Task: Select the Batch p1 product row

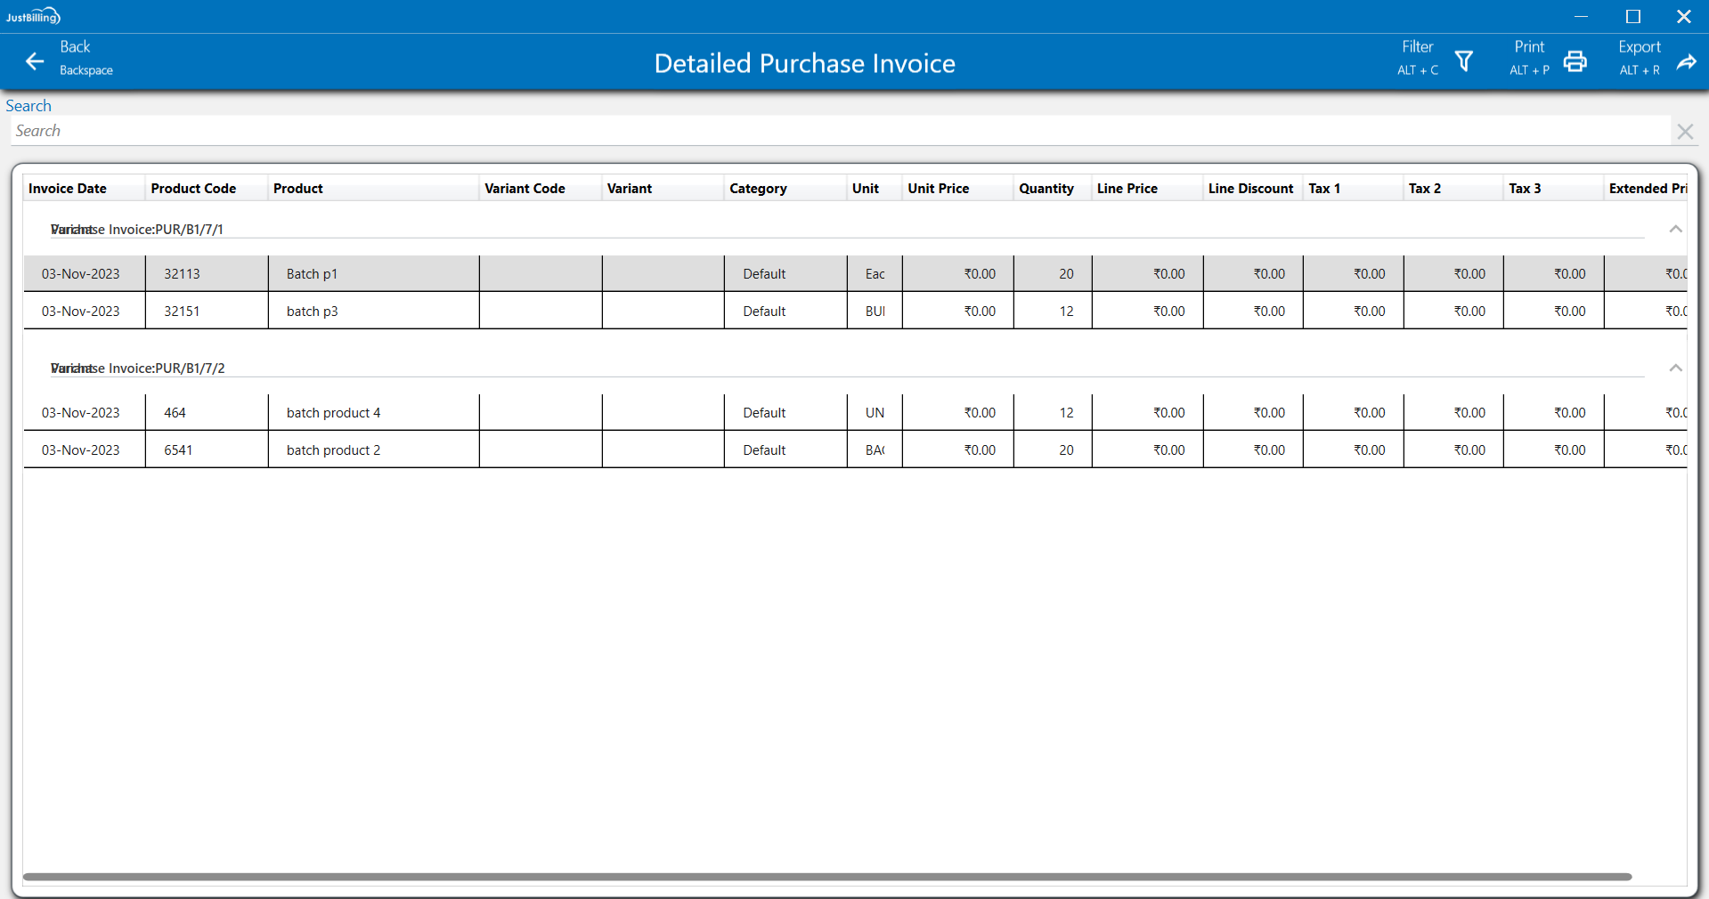Action: point(312,274)
